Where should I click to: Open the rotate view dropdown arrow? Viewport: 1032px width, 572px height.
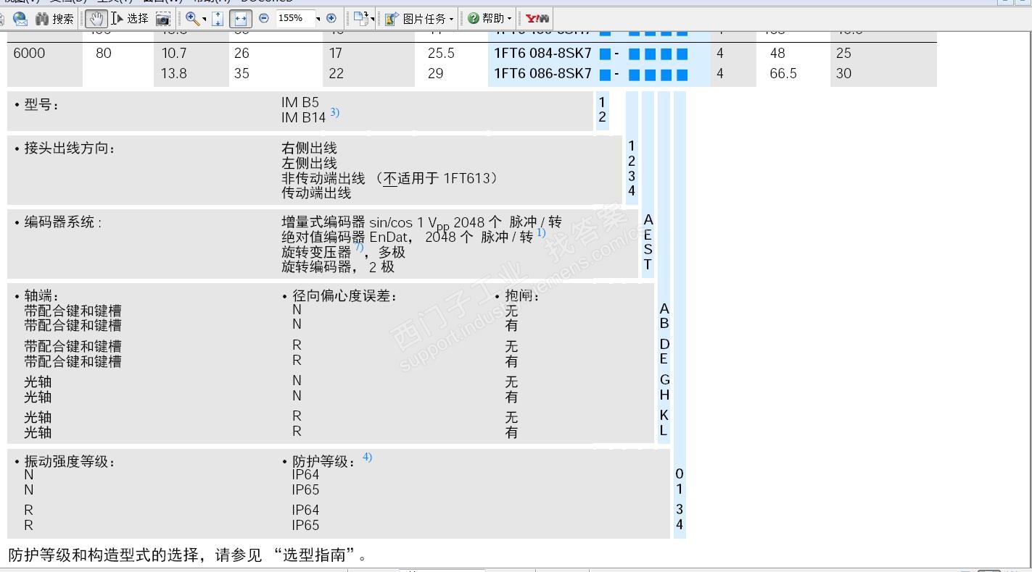pyautogui.click(x=373, y=20)
